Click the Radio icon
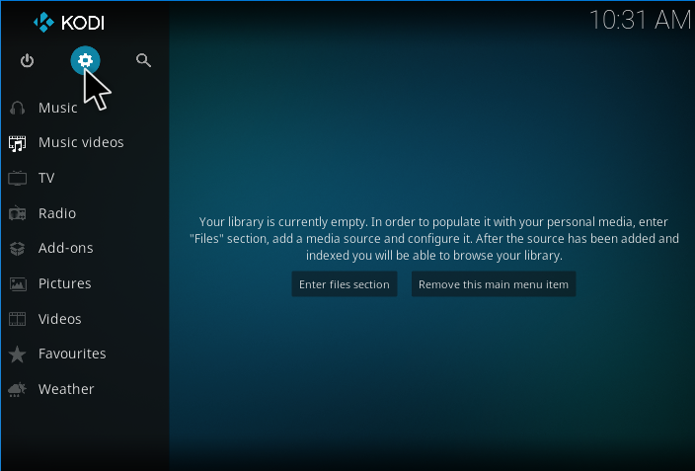This screenshot has height=471, width=695. coord(18,213)
